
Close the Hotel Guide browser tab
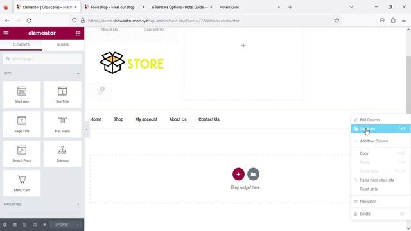[x=279, y=7]
